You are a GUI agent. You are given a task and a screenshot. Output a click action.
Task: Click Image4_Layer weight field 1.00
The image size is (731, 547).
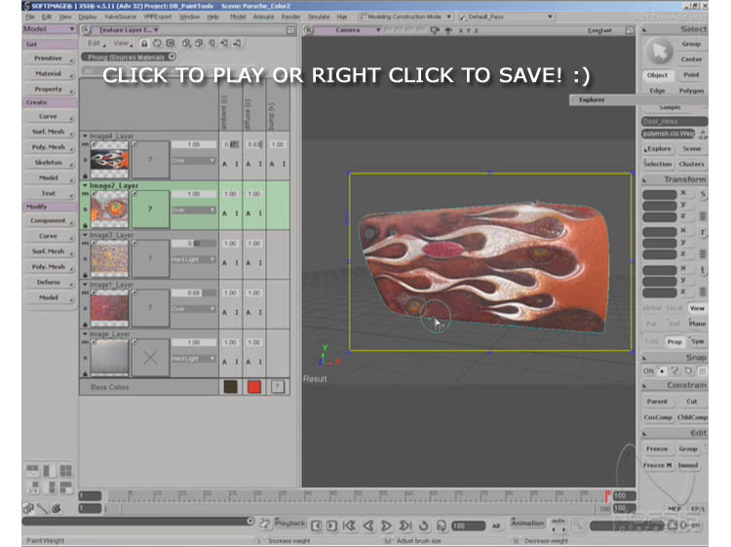pyautogui.click(x=193, y=144)
